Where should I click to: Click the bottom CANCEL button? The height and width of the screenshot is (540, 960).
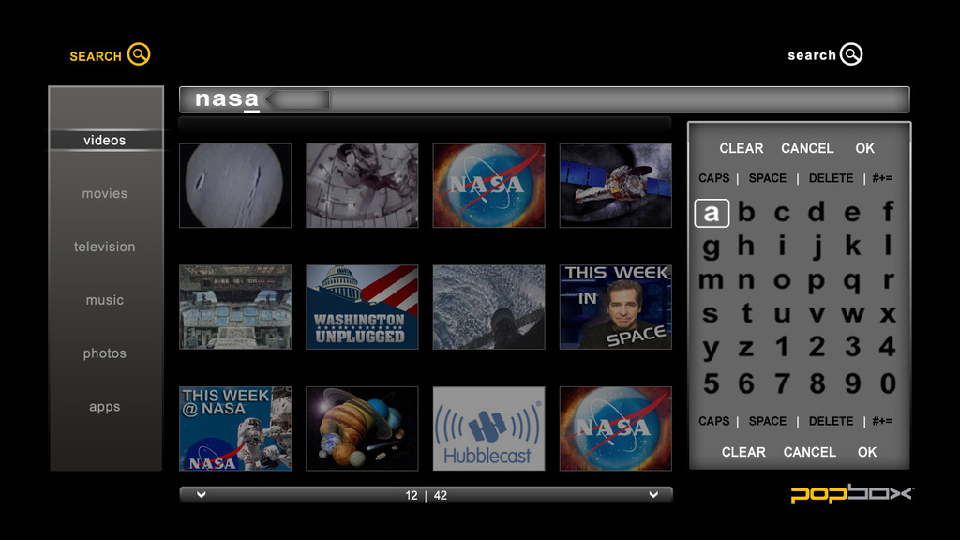tap(809, 452)
